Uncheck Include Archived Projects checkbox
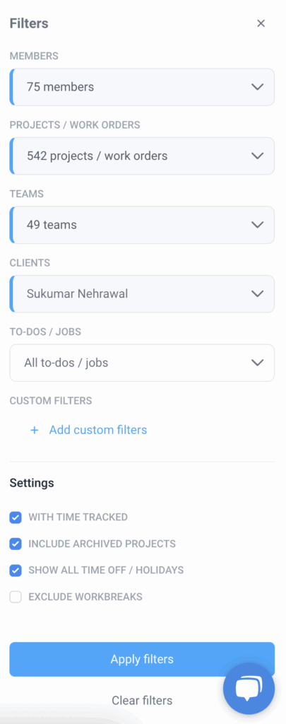This screenshot has height=724, width=286. [16, 544]
